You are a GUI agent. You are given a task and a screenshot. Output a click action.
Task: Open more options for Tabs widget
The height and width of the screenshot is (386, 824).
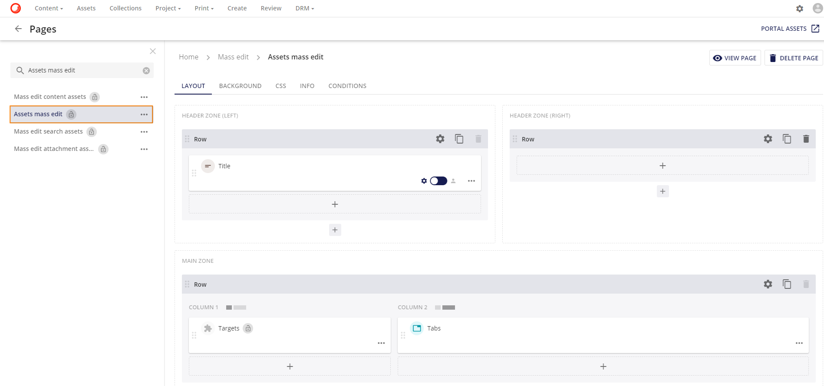(x=799, y=343)
